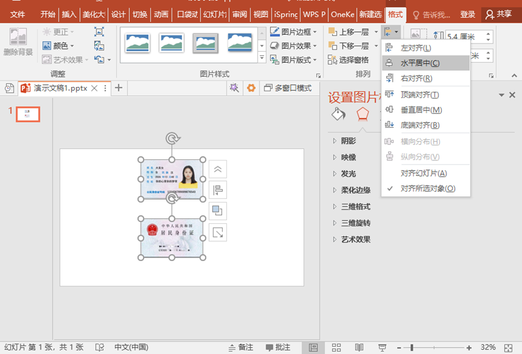The height and width of the screenshot is (354, 522).
Task: Close the 演示文稿1.pptx document tab
Action: tap(95, 88)
